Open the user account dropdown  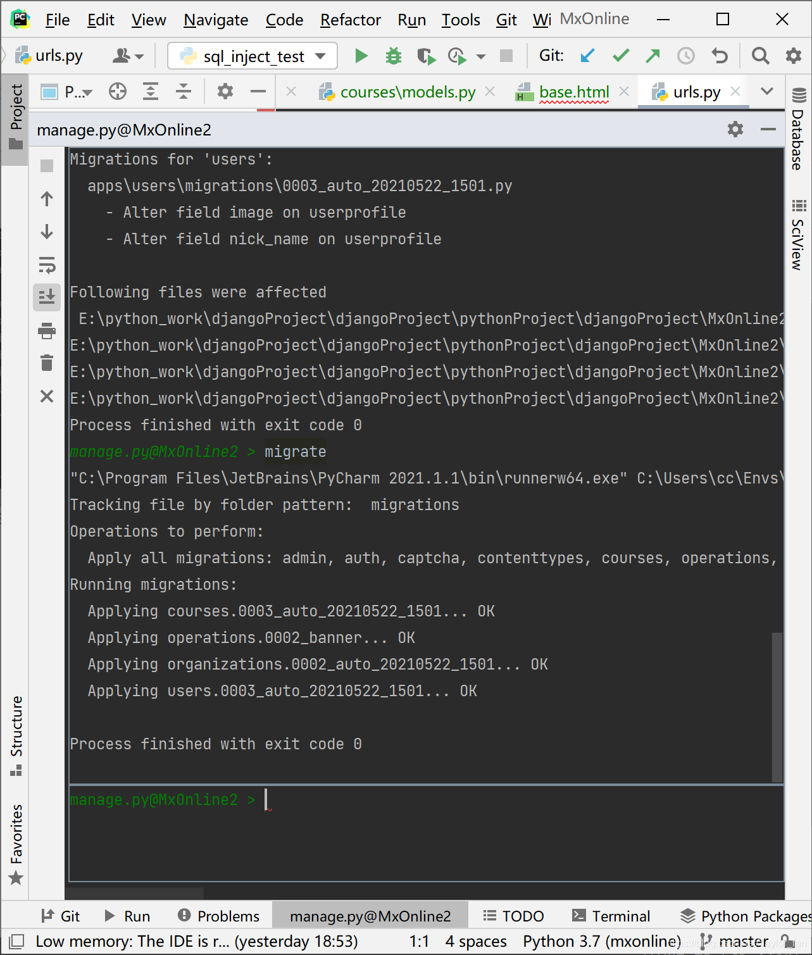coord(128,56)
